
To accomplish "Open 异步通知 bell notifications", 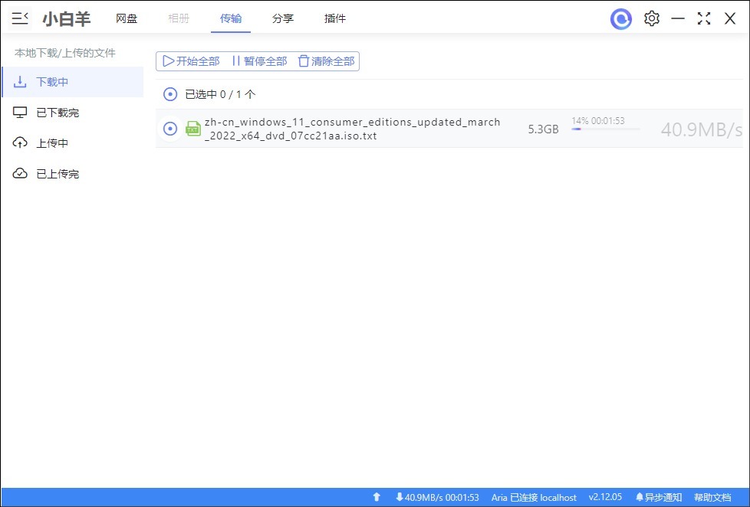I will click(658, 497).
